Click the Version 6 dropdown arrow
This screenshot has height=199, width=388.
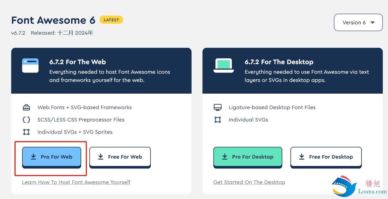pos(372,23)
